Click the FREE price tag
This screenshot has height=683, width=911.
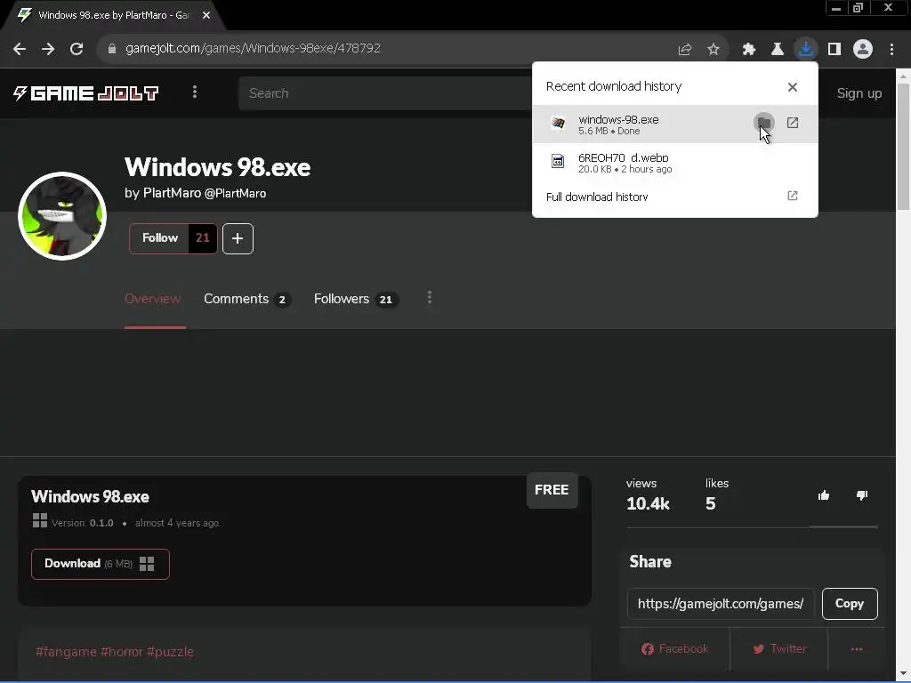pos(552,490)
